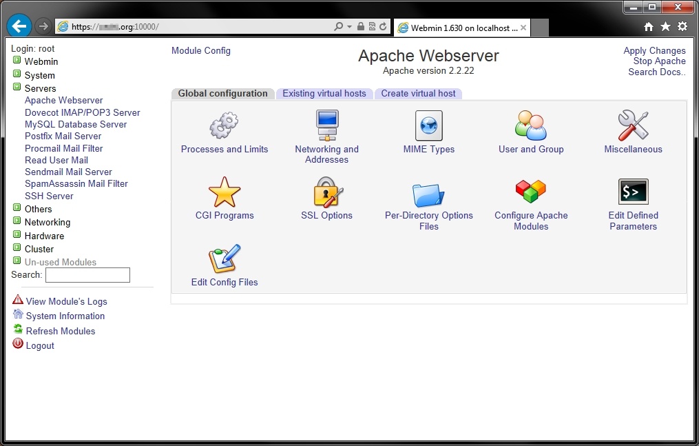The width and height of the screenshot is (699, 446).
Task: Open the Networking and Addresses icon
Action: [326, 126]
